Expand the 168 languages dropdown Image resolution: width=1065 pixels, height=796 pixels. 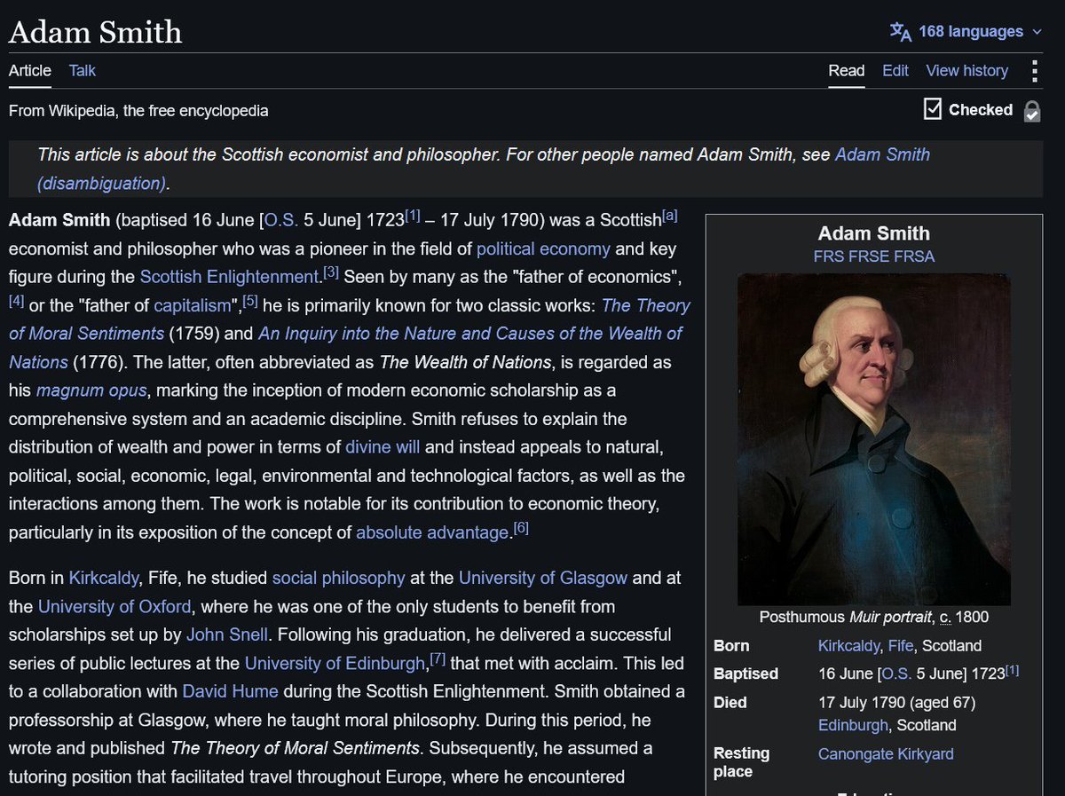981,32
